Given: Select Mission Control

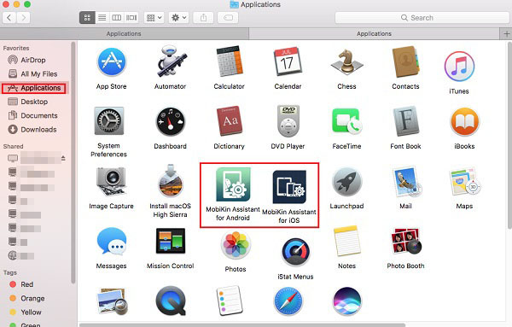Looking at the screenshot, I should (x=170, y=241).
